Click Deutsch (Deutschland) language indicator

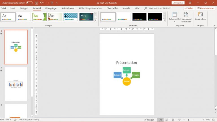point(29,120)
